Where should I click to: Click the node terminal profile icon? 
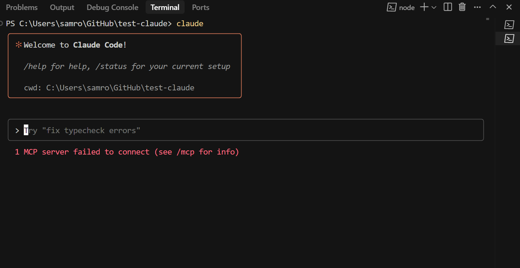click(391, 7)
